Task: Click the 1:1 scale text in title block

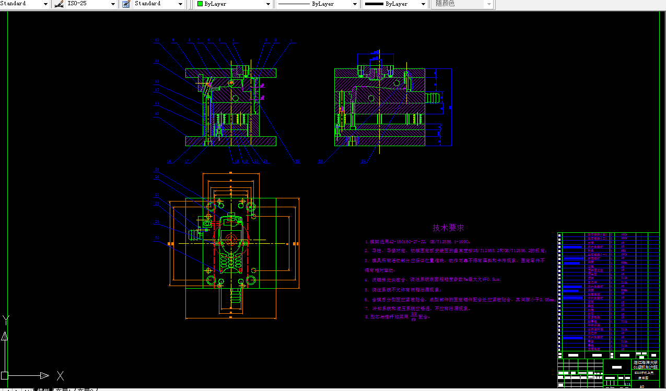Action: [x=626, y=383]
